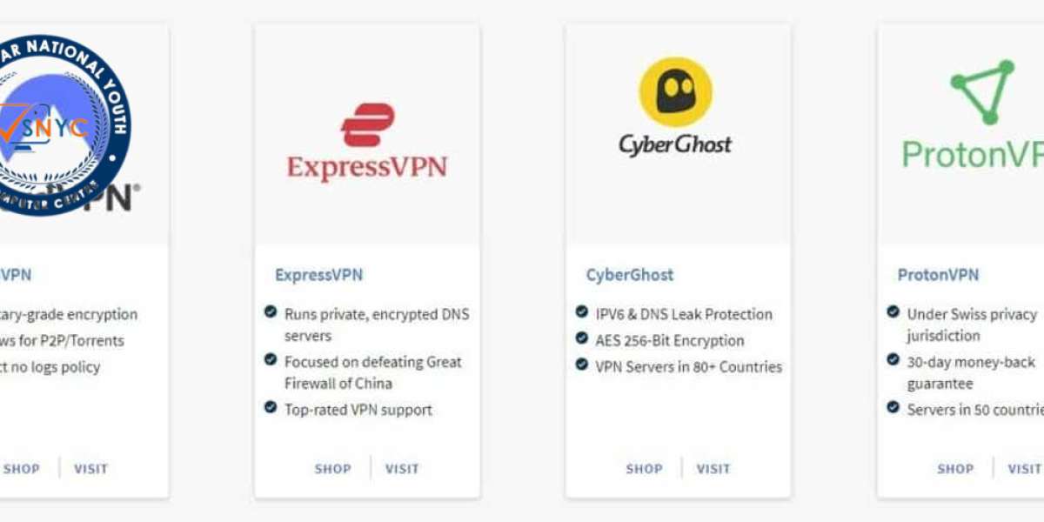
Task: Click check icon beside Top-rated VPN support
Action: pos(271,407)
